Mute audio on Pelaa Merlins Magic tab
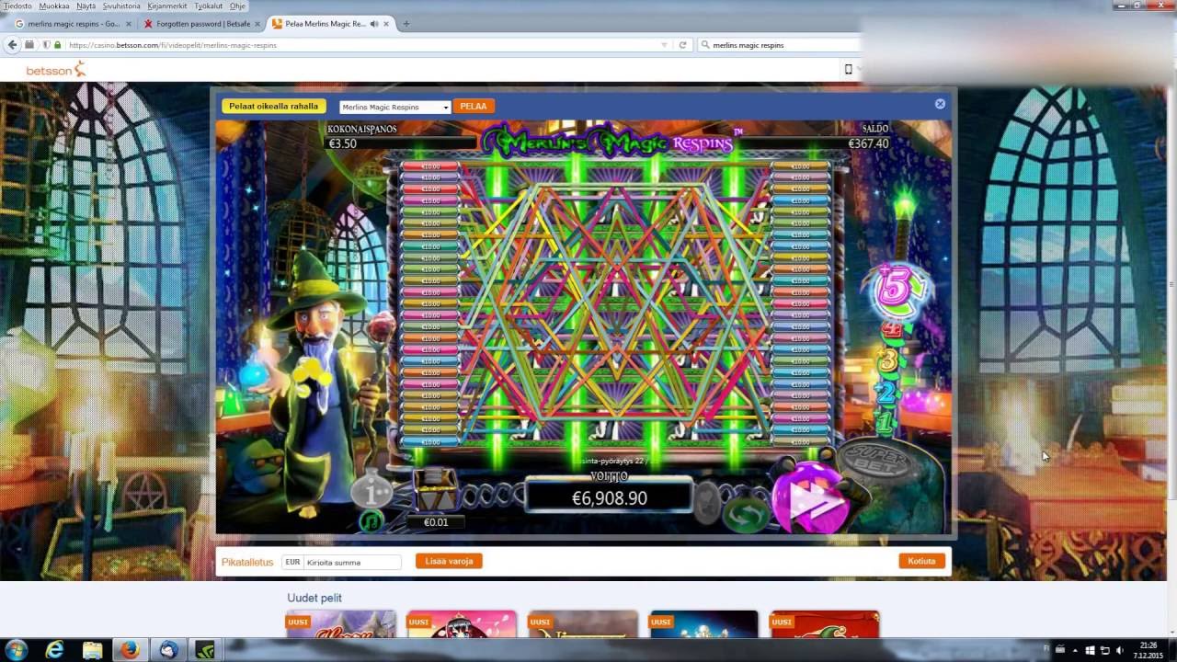The height and width of the screenshot is (662, 1177). pyautogui.click(x=374, y=24)
